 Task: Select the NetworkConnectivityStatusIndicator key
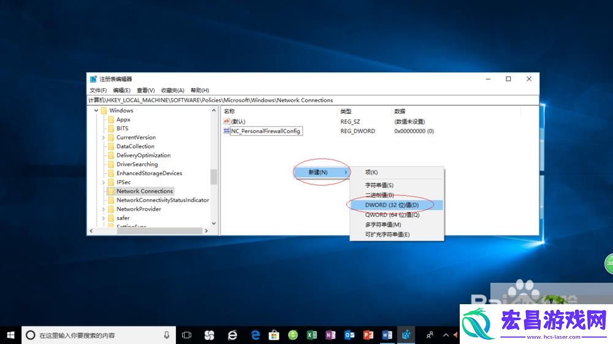click(162, 200)
